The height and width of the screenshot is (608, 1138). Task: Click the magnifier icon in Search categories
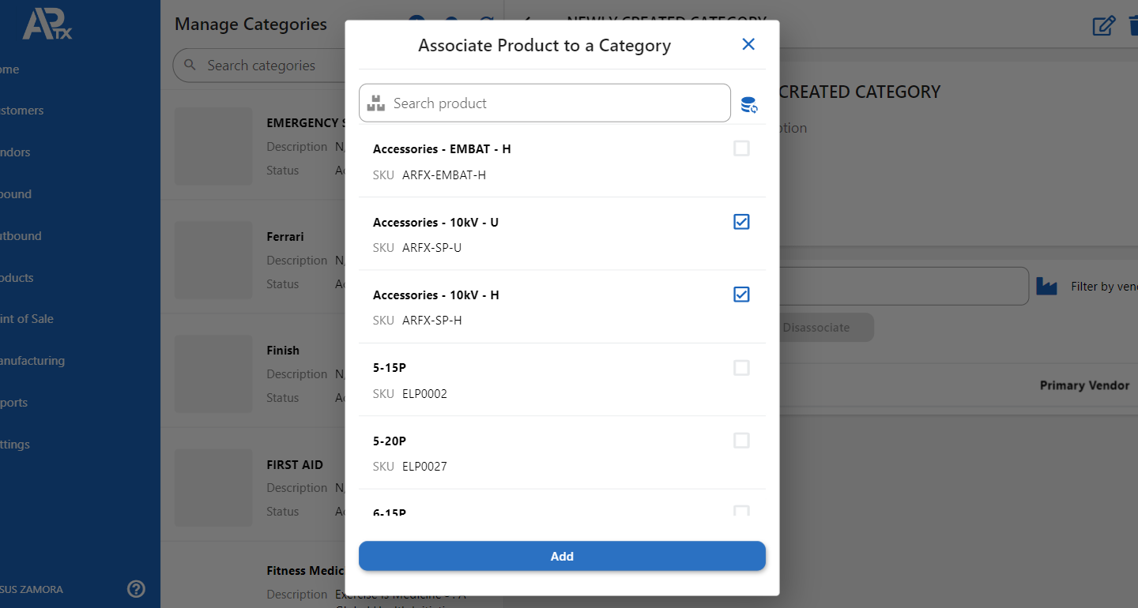tap(190, 66)
